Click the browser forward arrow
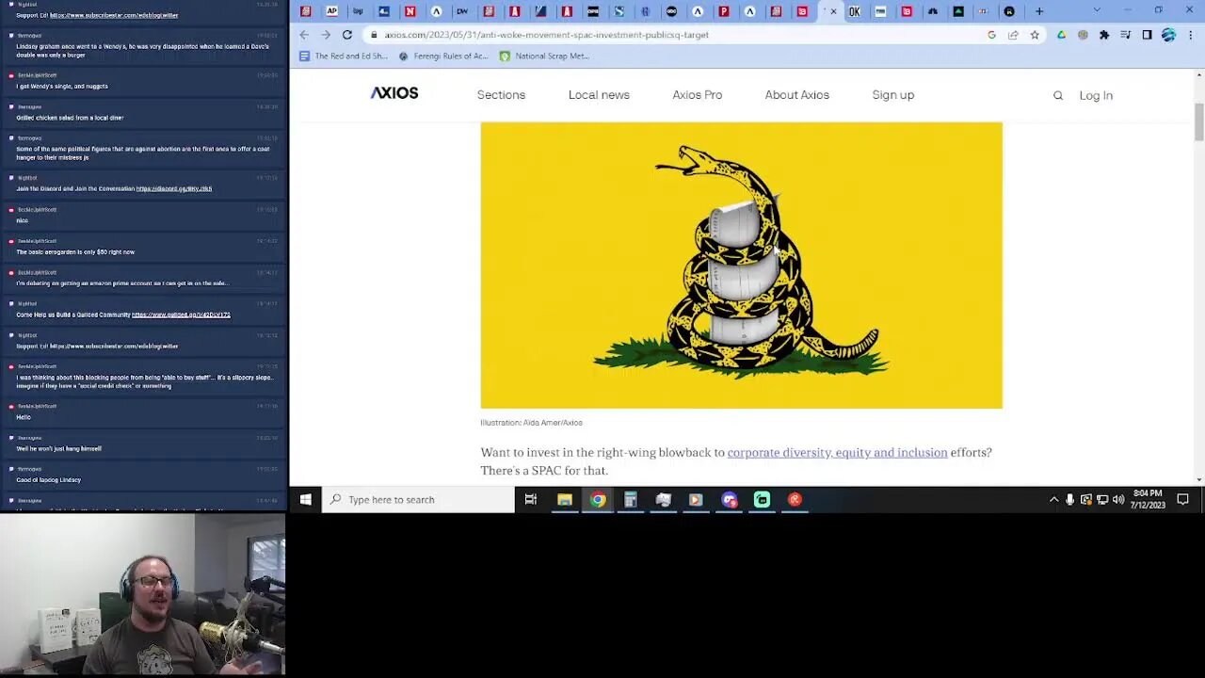Viewport: 1205px width, 678px height. [x=326, y=35]
